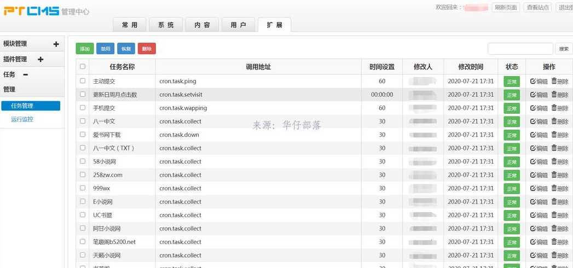Edit the 爱书网下载 task
Screen dimensions: 573x268
[x=539, y=135]
